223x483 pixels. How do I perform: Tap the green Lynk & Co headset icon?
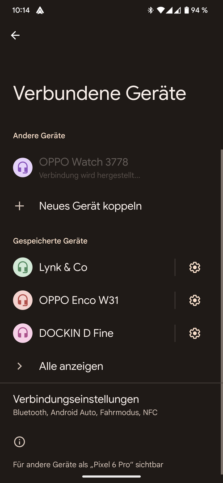[23, 267]
